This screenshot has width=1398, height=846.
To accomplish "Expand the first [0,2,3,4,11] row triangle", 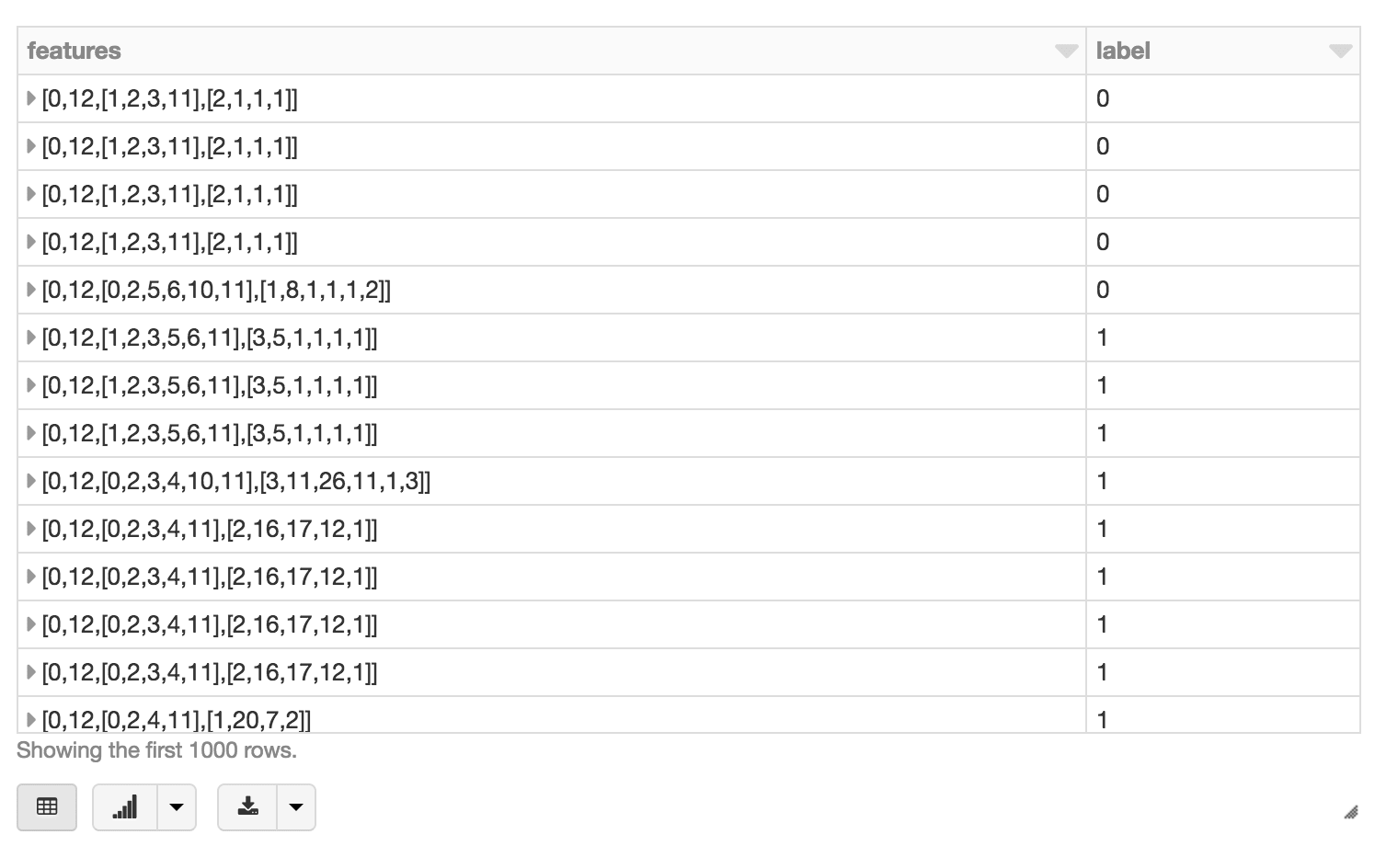I will coord(31,529).
